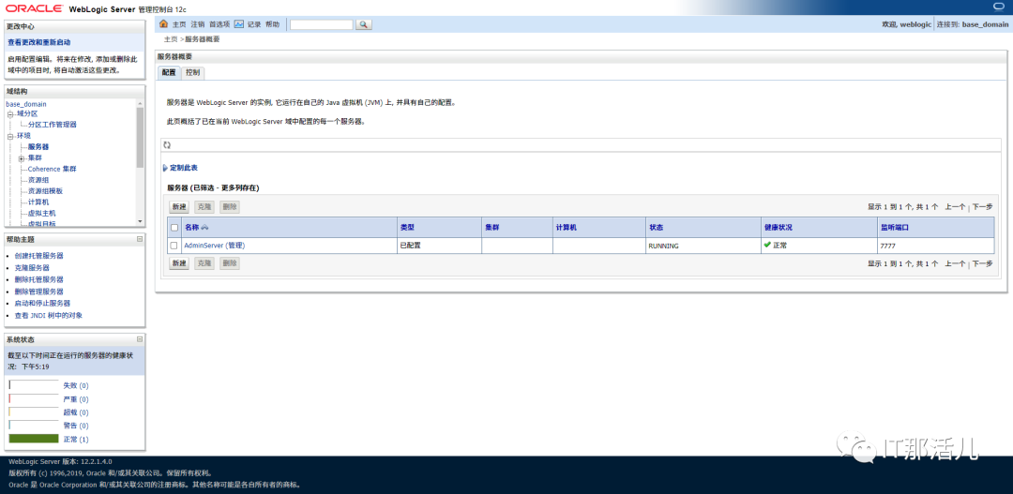
Task: Click 警告 (0) status link
Action: [x=76, y=426]
